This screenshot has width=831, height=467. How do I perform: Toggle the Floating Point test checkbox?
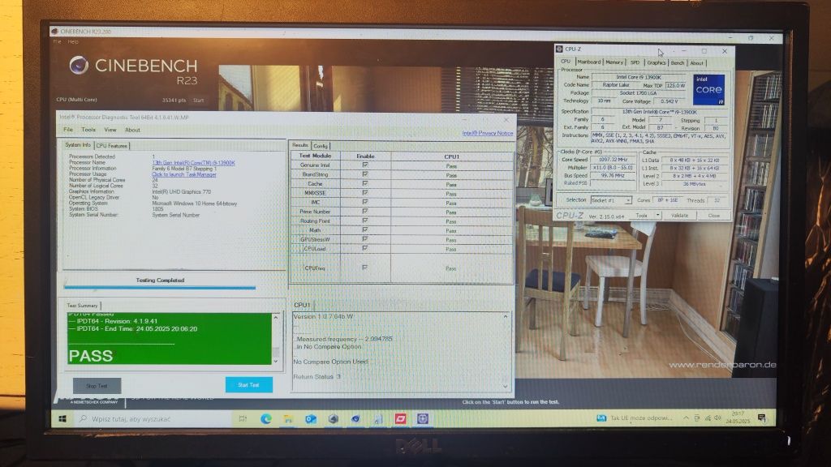tap(364, 221)
